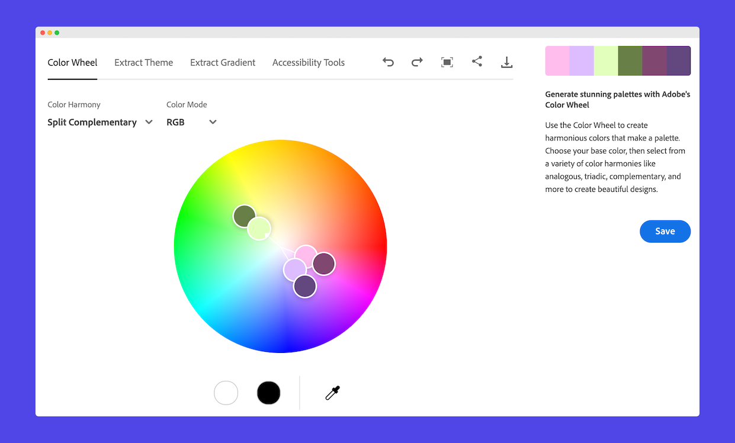
Task: Switch to the Extract Theme tab
Action: point(143,62)
